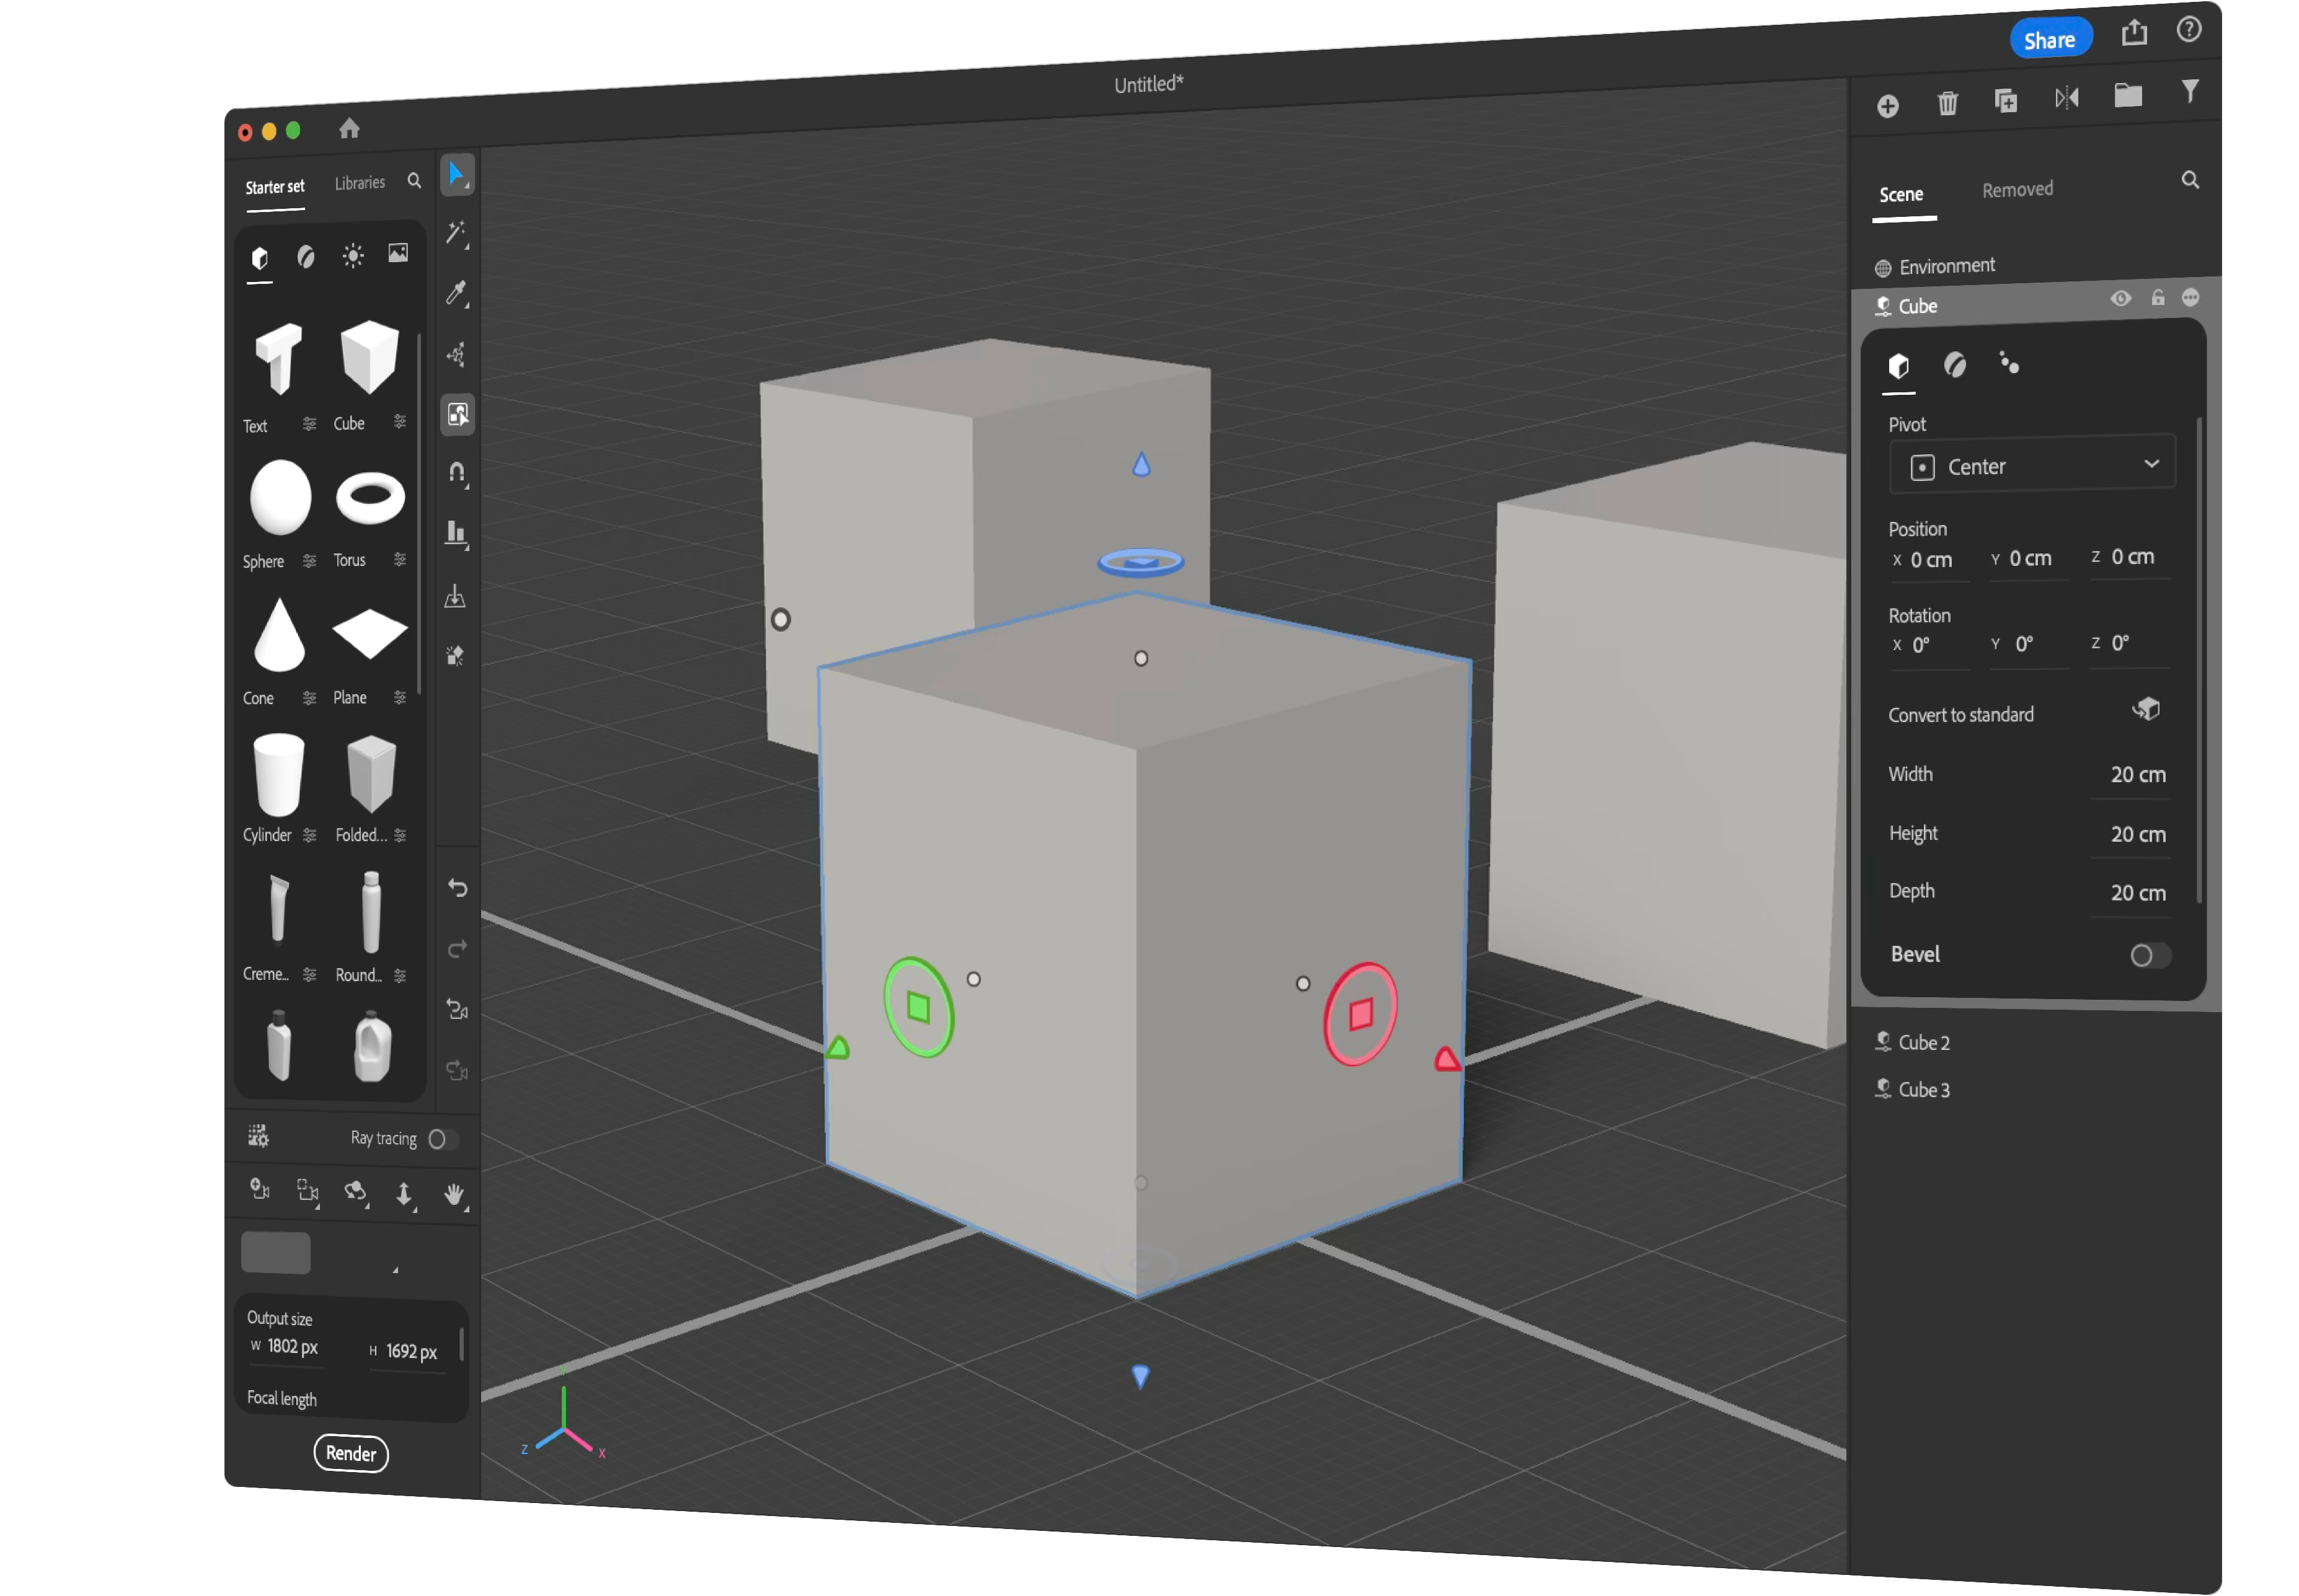Click the trash delete icon
Screen dimensions: 2299x1596
coord(1947,103)
